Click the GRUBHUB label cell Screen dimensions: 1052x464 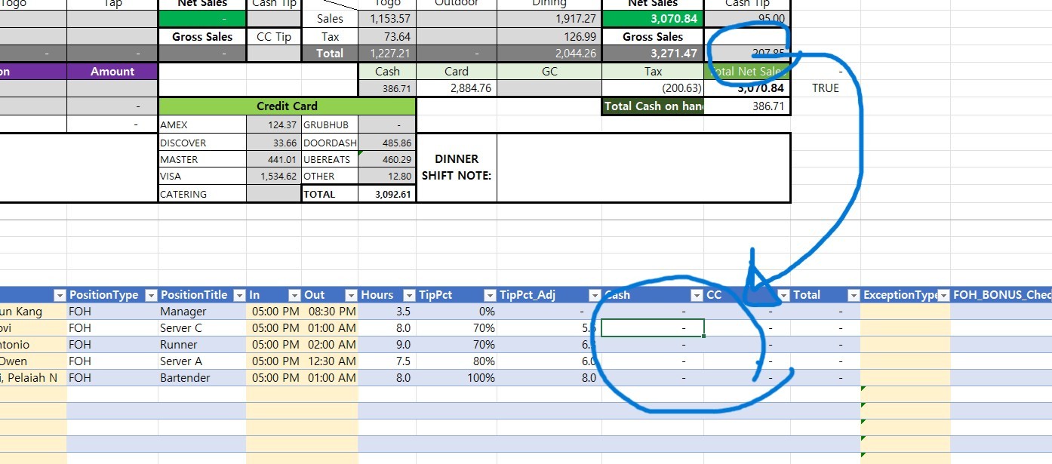[x=330, y=124]
